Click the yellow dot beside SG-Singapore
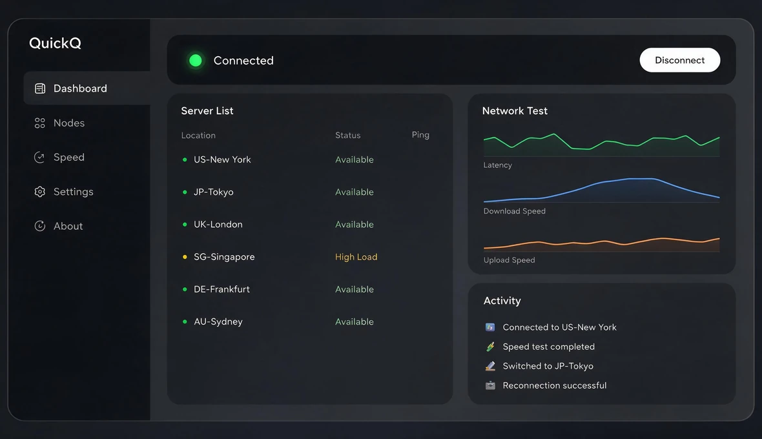 185,257
